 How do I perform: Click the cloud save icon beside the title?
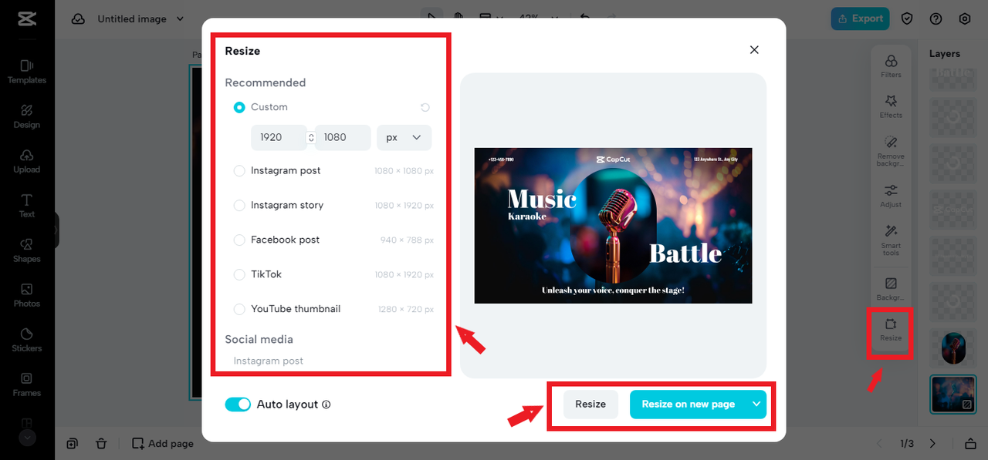pos(78,19)
